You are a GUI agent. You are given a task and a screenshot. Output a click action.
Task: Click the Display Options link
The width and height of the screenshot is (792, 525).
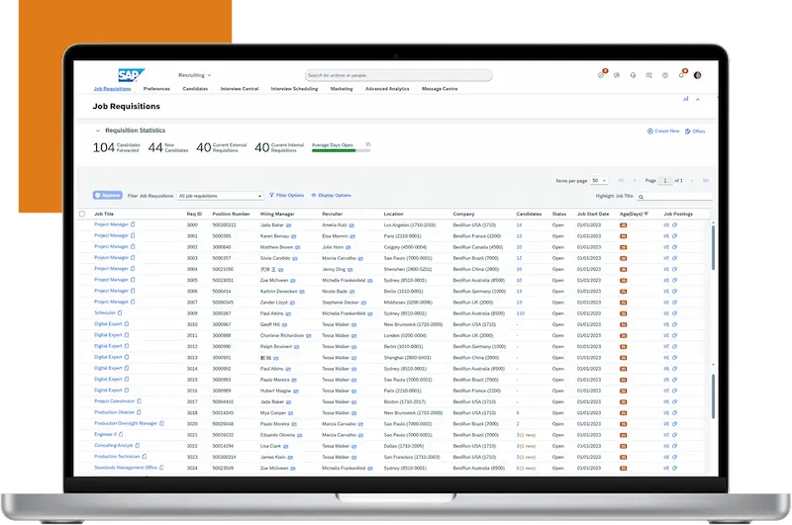(331, 196)
